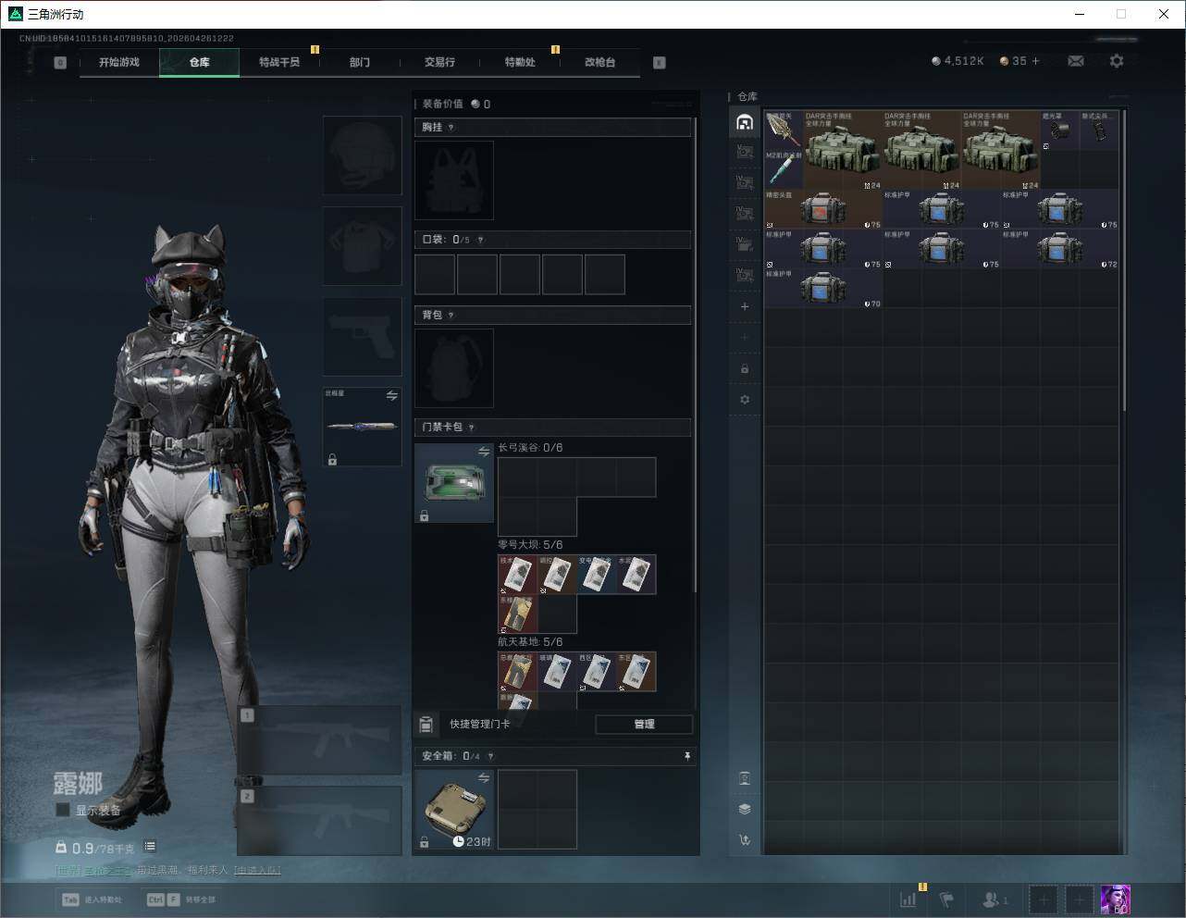Click the shield icon above the layers icon

coord(745,778)
